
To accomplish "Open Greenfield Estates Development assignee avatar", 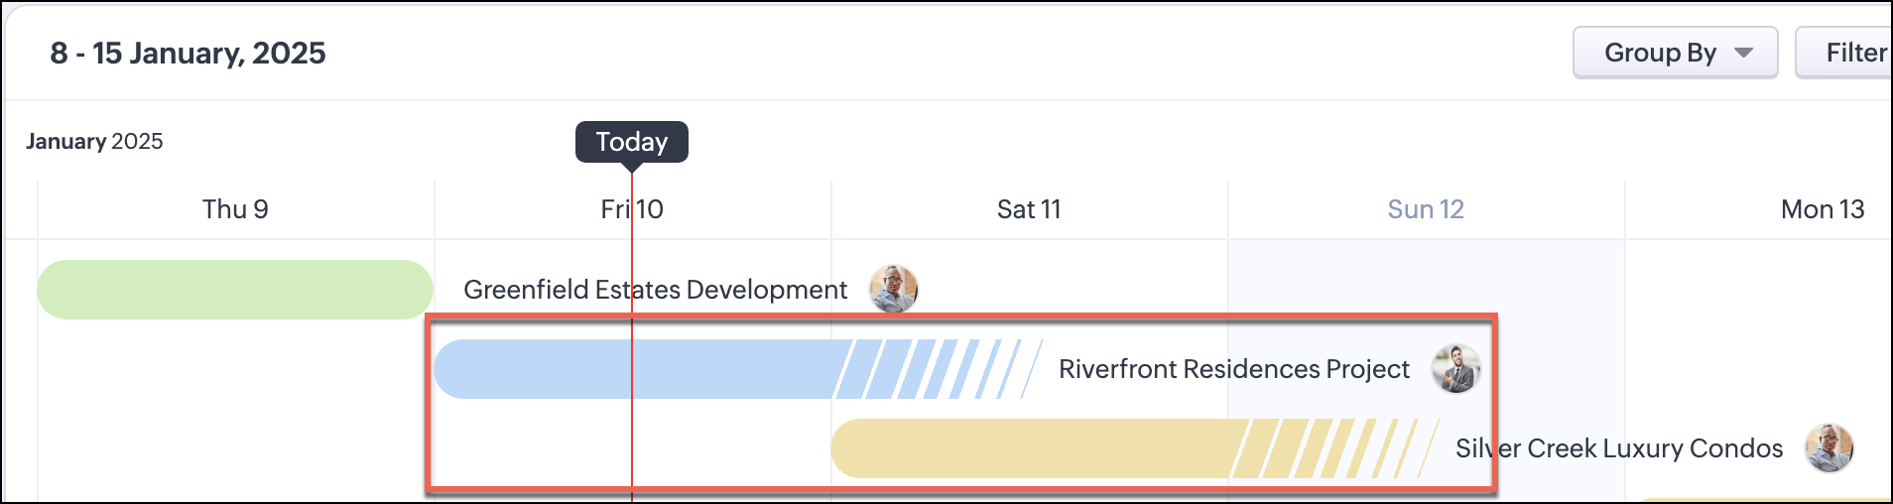I will point(893,290).
